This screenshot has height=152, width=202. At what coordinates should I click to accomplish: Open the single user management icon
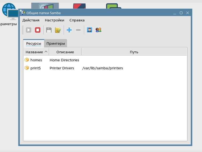90,30
